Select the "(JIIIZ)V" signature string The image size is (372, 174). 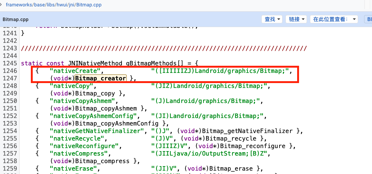click(170, 146)
